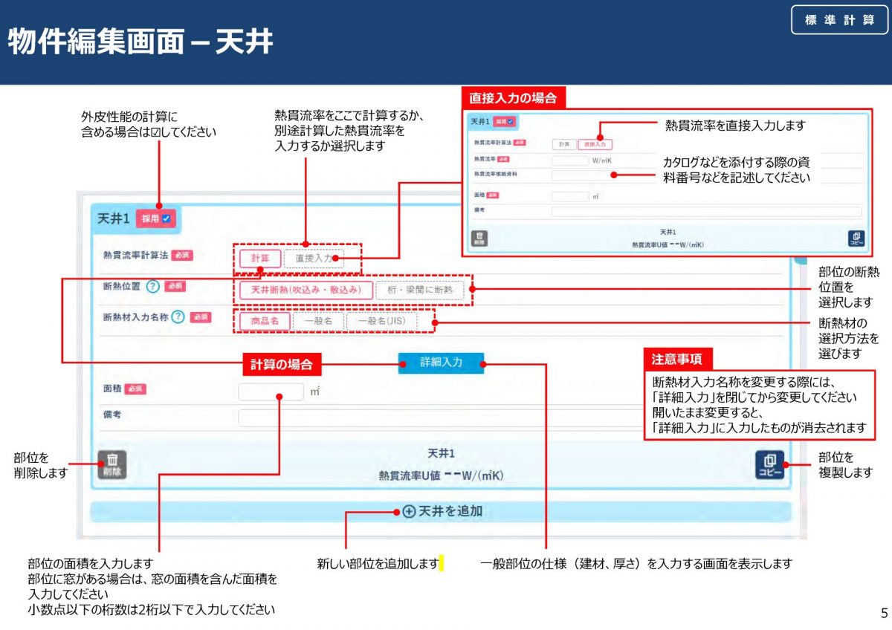This screenshot has width=892, height=630.
Task: Select 一般名(JIS) for 断熱材入力名称
Action: click(x=381, y=321)
